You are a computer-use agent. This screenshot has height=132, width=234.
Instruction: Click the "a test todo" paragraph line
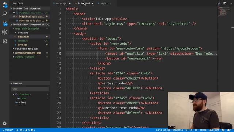pyautogui.click(x=115, y=83)
